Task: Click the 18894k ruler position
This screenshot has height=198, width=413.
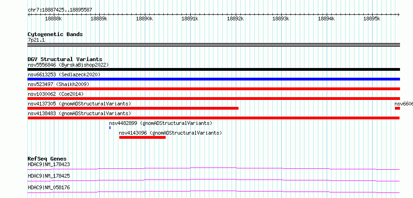Action: 327,19
